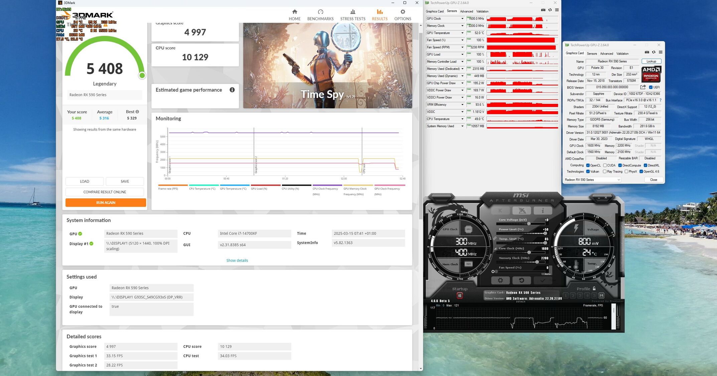Open the GPU Clock sensor dropdown arrow
The width and height of the screenshot is (717, 376).
click(x=462, y=19)
